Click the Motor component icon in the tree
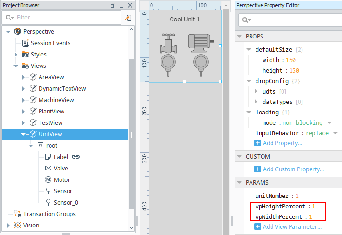The image size is (342, 235). click(48, 179)
